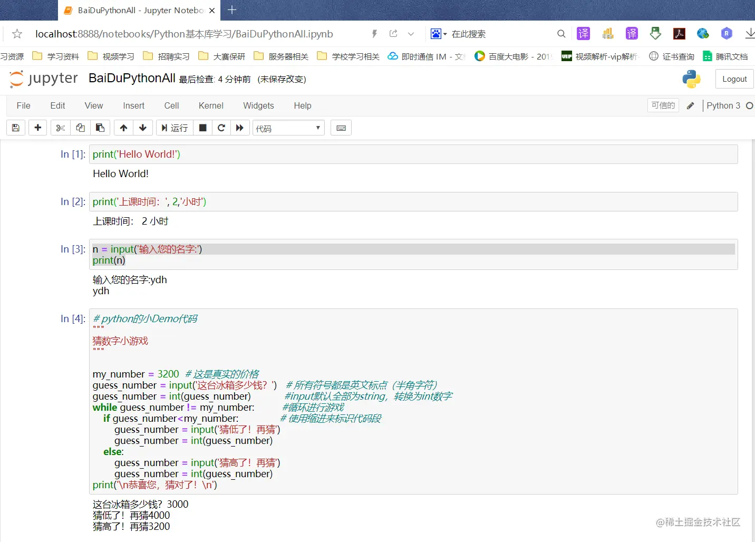Move the selected cell down
This screenshot has height=542, width=755.
(x=143, y=128)
